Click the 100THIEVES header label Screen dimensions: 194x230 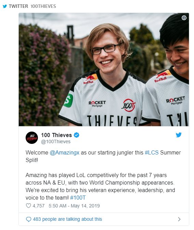pos(43,6)
